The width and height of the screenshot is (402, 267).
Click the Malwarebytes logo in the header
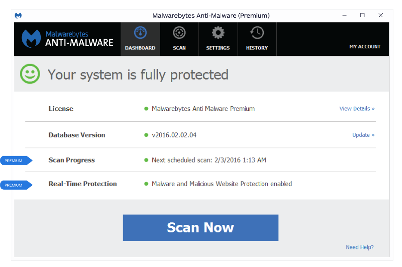pos(32,38)
